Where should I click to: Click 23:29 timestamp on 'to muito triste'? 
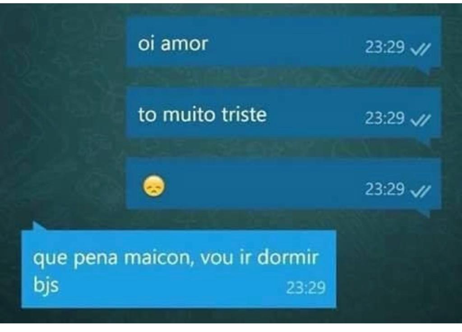tap(384, 118)
